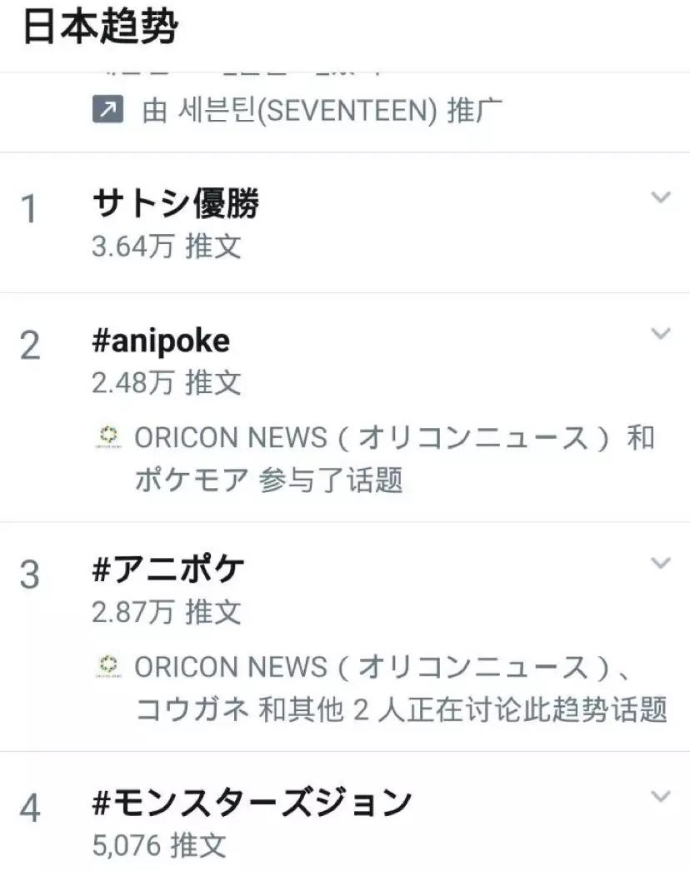Open chevron menu for #モンスターズジョン
The width and height of the screenshot is (690, 871).
(x=660, y=797)
